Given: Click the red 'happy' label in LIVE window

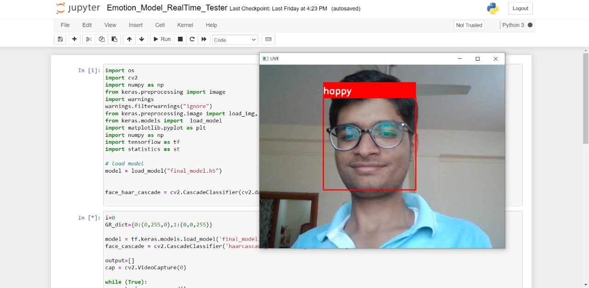Looking at the screenshot, I should point(370,90).
